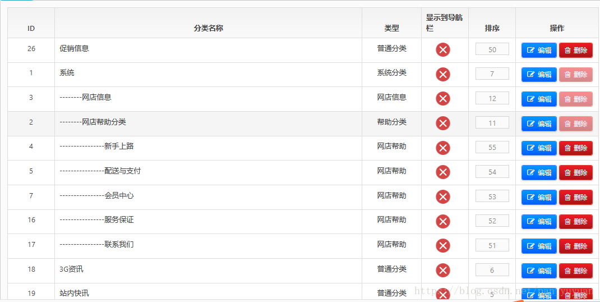
Task: Delete the 服务保证 category
Action: point(576,222)
